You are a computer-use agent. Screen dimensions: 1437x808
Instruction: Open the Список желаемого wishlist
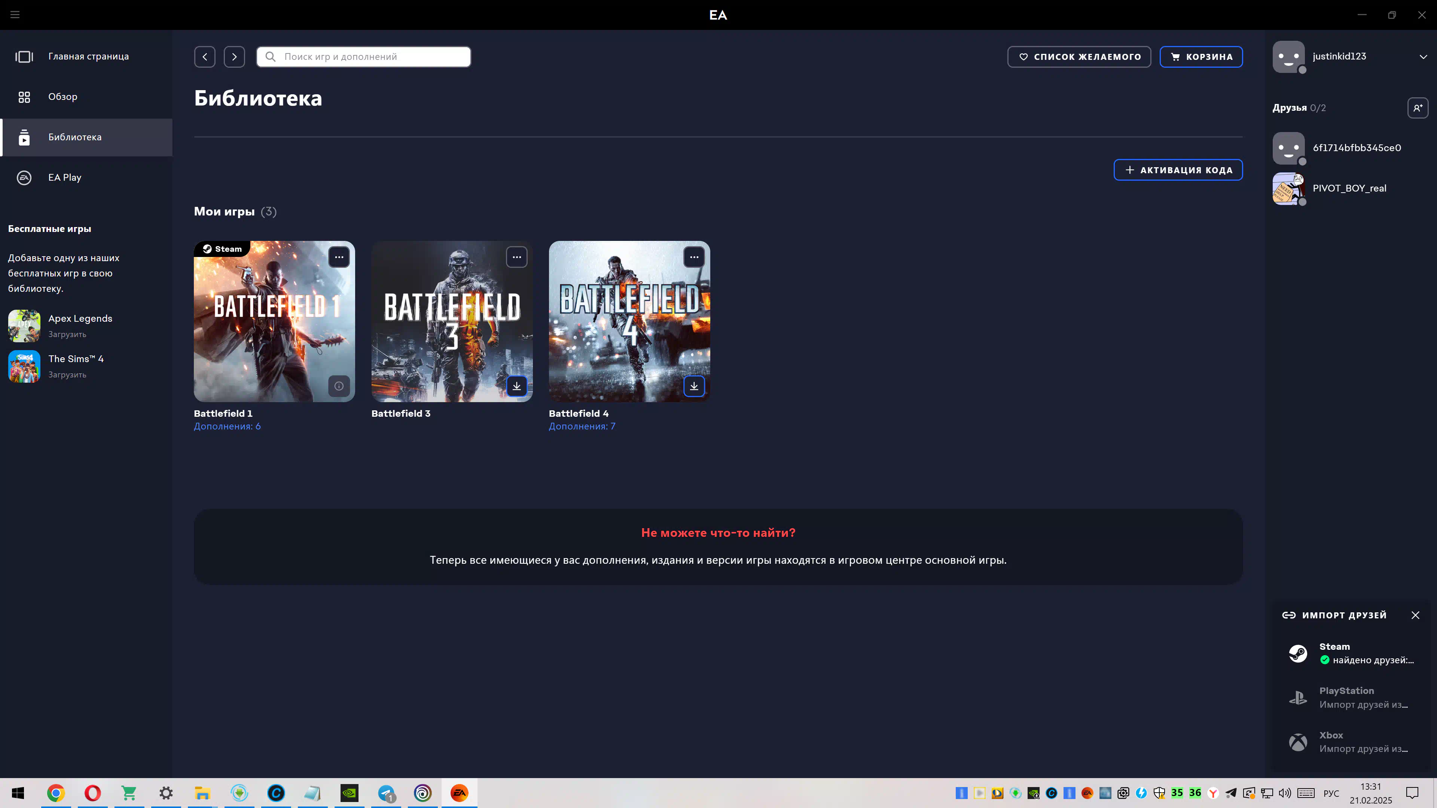tap(1079, 56)
